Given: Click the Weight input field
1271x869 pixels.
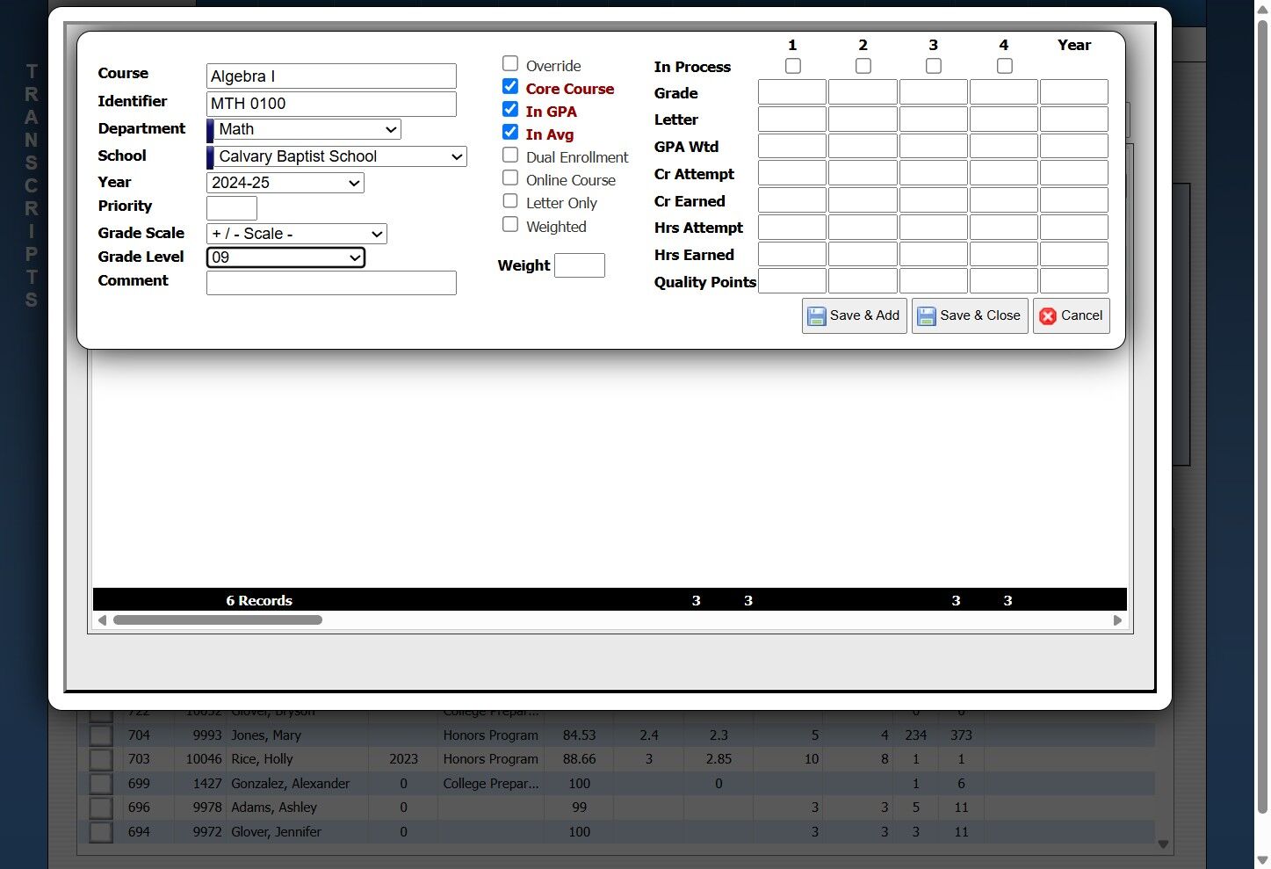Looking at the screenshot, I should 580,265.
